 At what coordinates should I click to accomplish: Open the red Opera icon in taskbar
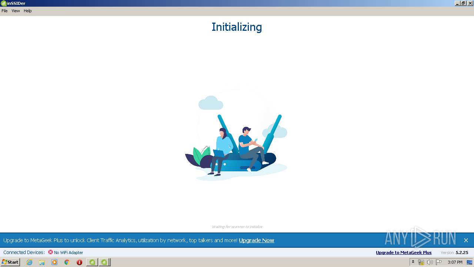pyautogui.click(x=79, y=262)
